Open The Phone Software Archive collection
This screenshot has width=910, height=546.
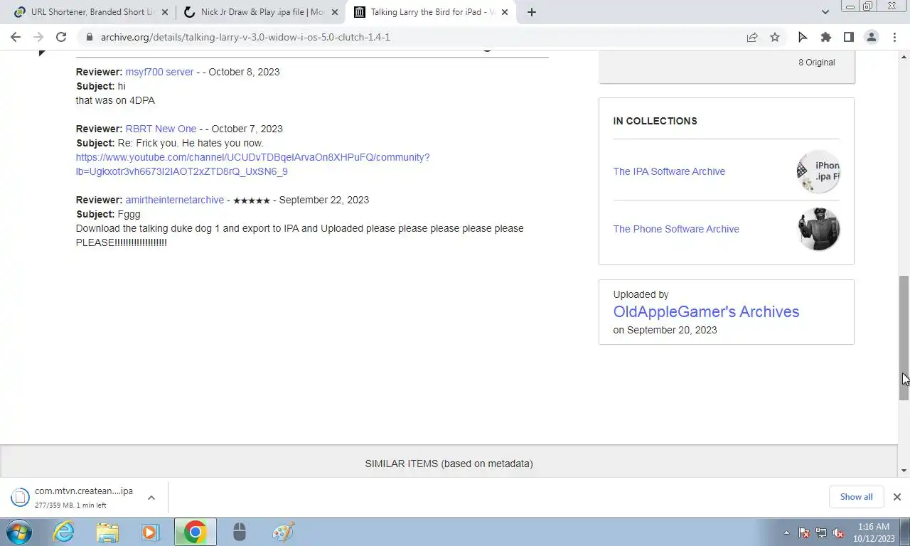pos(676,229)
